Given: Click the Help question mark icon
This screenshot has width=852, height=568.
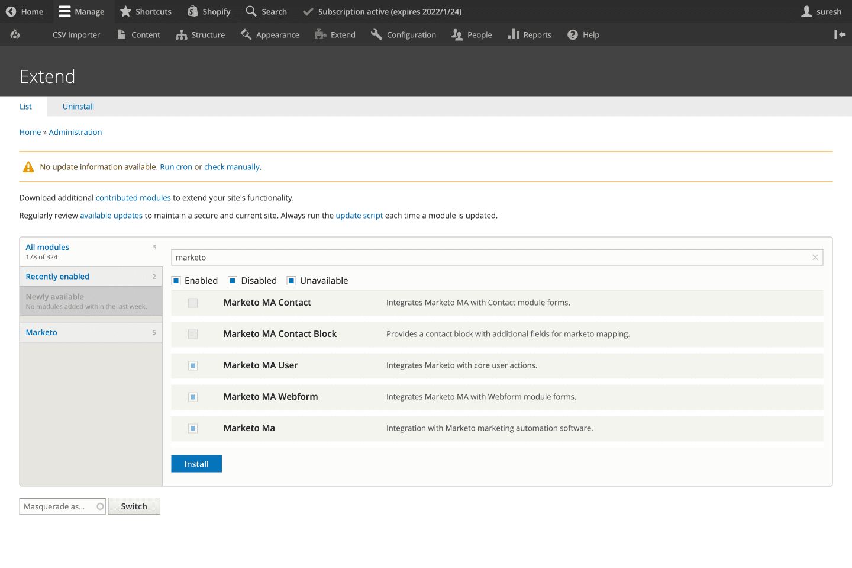Looking at the screenshot, I should 573,35.
